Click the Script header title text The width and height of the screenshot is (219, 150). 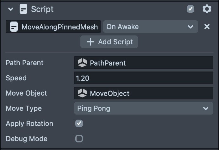coord(42,9)
